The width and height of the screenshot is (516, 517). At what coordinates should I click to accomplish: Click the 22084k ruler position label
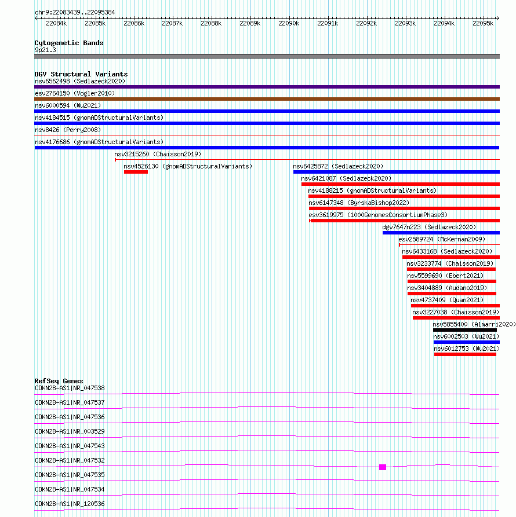[x=56, y=23]
